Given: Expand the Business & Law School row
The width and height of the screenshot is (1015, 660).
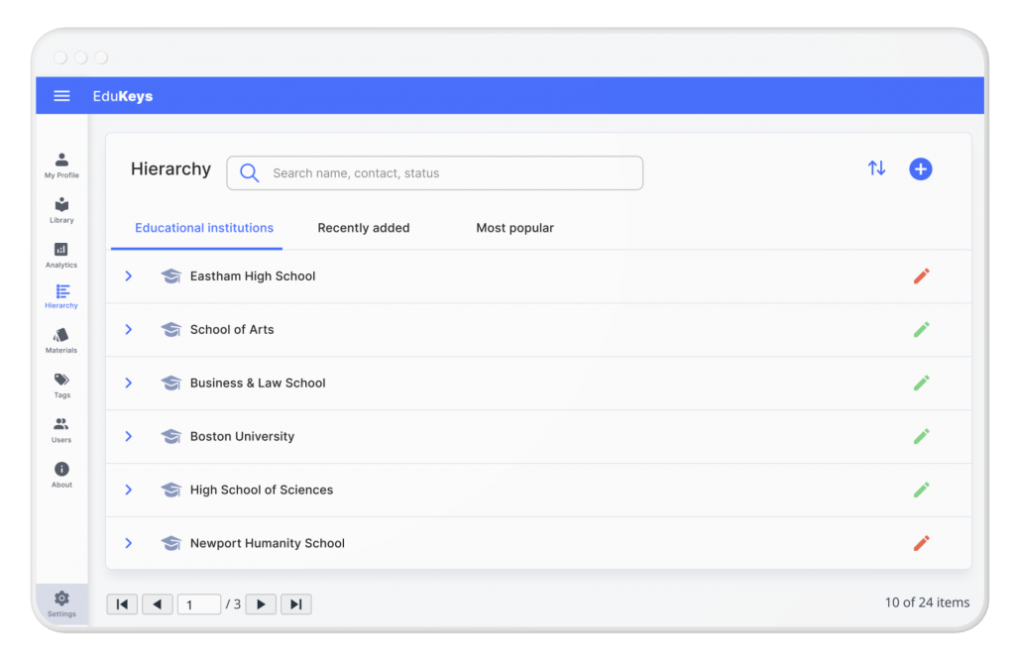Looking at the screenshot, I should pos(128,383).
